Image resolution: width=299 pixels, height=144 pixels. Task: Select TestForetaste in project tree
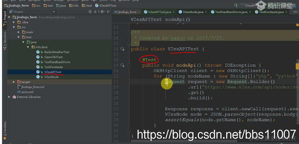pyautogui.click(x=53, y=67)
